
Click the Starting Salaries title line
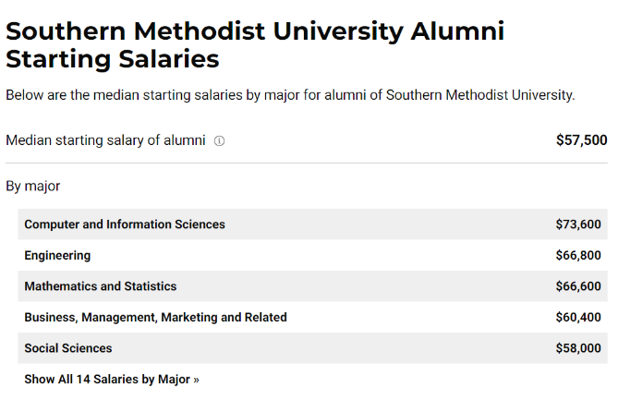click(x=113, y=59)
